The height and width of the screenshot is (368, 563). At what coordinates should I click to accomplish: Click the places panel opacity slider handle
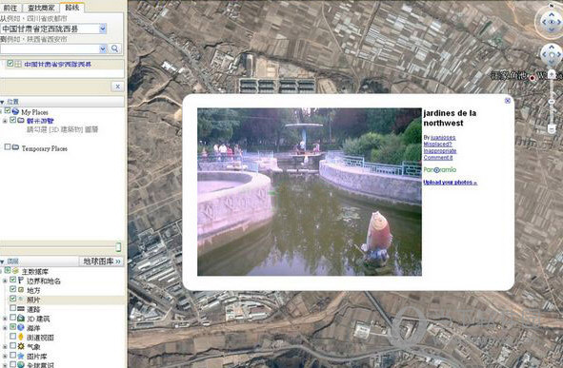[118, 247]
